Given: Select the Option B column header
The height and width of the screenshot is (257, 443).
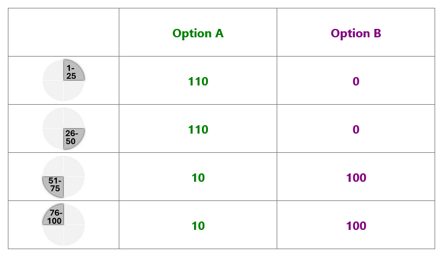Looking at the screenshot, I should point(356,33).
